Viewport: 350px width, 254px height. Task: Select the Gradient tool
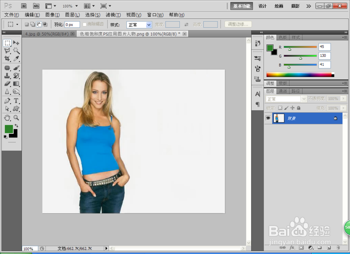point(16,83)
